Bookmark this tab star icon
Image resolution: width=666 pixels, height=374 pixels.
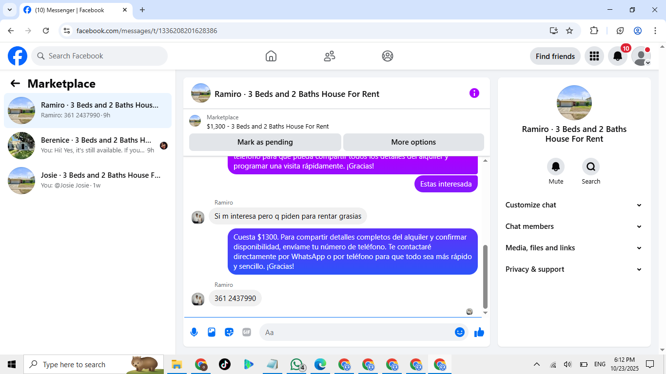pos(569,31)
